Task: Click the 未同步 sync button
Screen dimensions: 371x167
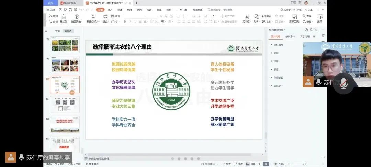Action: (285, 10)
